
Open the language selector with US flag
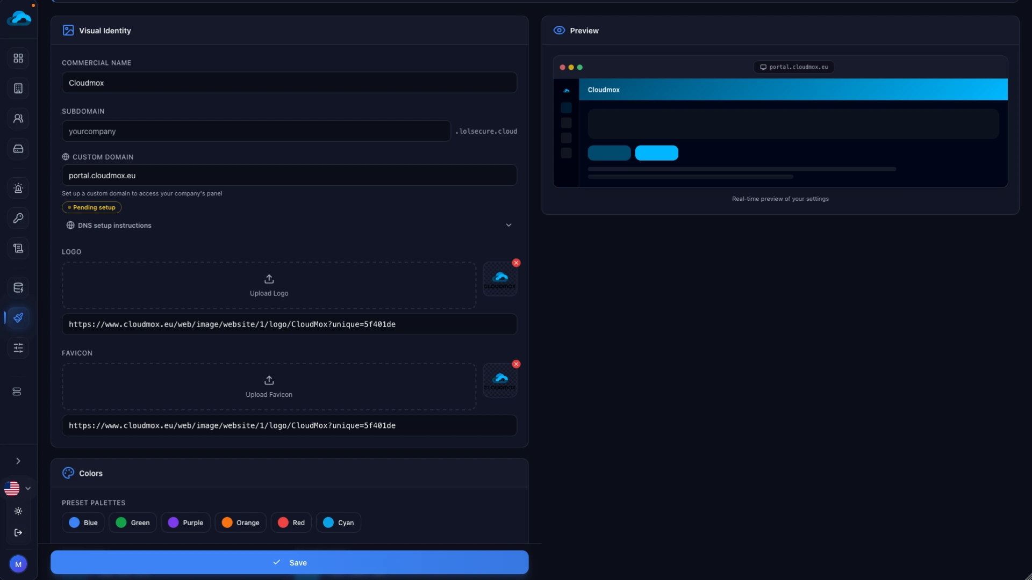pos(18,488)
